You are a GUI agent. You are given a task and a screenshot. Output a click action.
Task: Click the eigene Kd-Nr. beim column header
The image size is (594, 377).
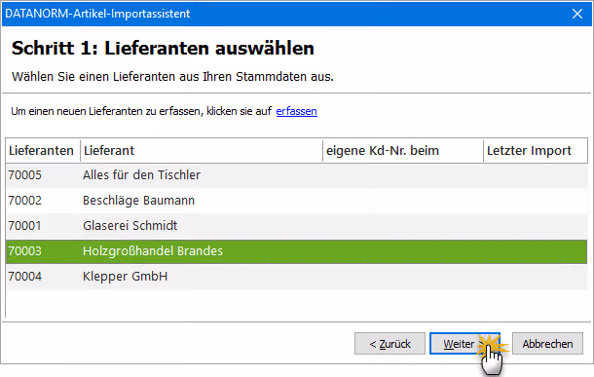403,151
